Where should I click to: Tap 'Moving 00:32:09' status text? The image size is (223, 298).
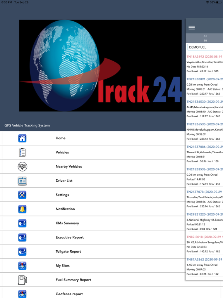[x=196, y=134]
